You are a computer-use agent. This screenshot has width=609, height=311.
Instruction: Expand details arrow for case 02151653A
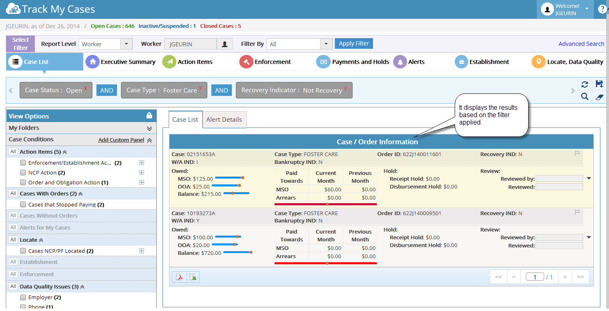(x=589, y=178)
